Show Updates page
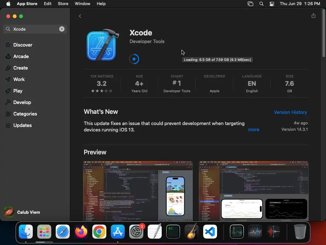Screen dimensions: 326x245 [23, 125]
